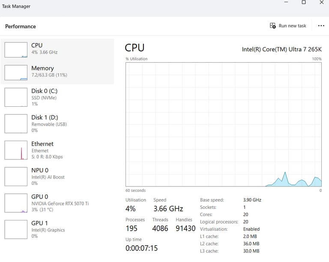Select the Disk 1 (D:) graph thumbnail
The width and height of the screenshot is (329, 262).
click(x=16, y=124)
